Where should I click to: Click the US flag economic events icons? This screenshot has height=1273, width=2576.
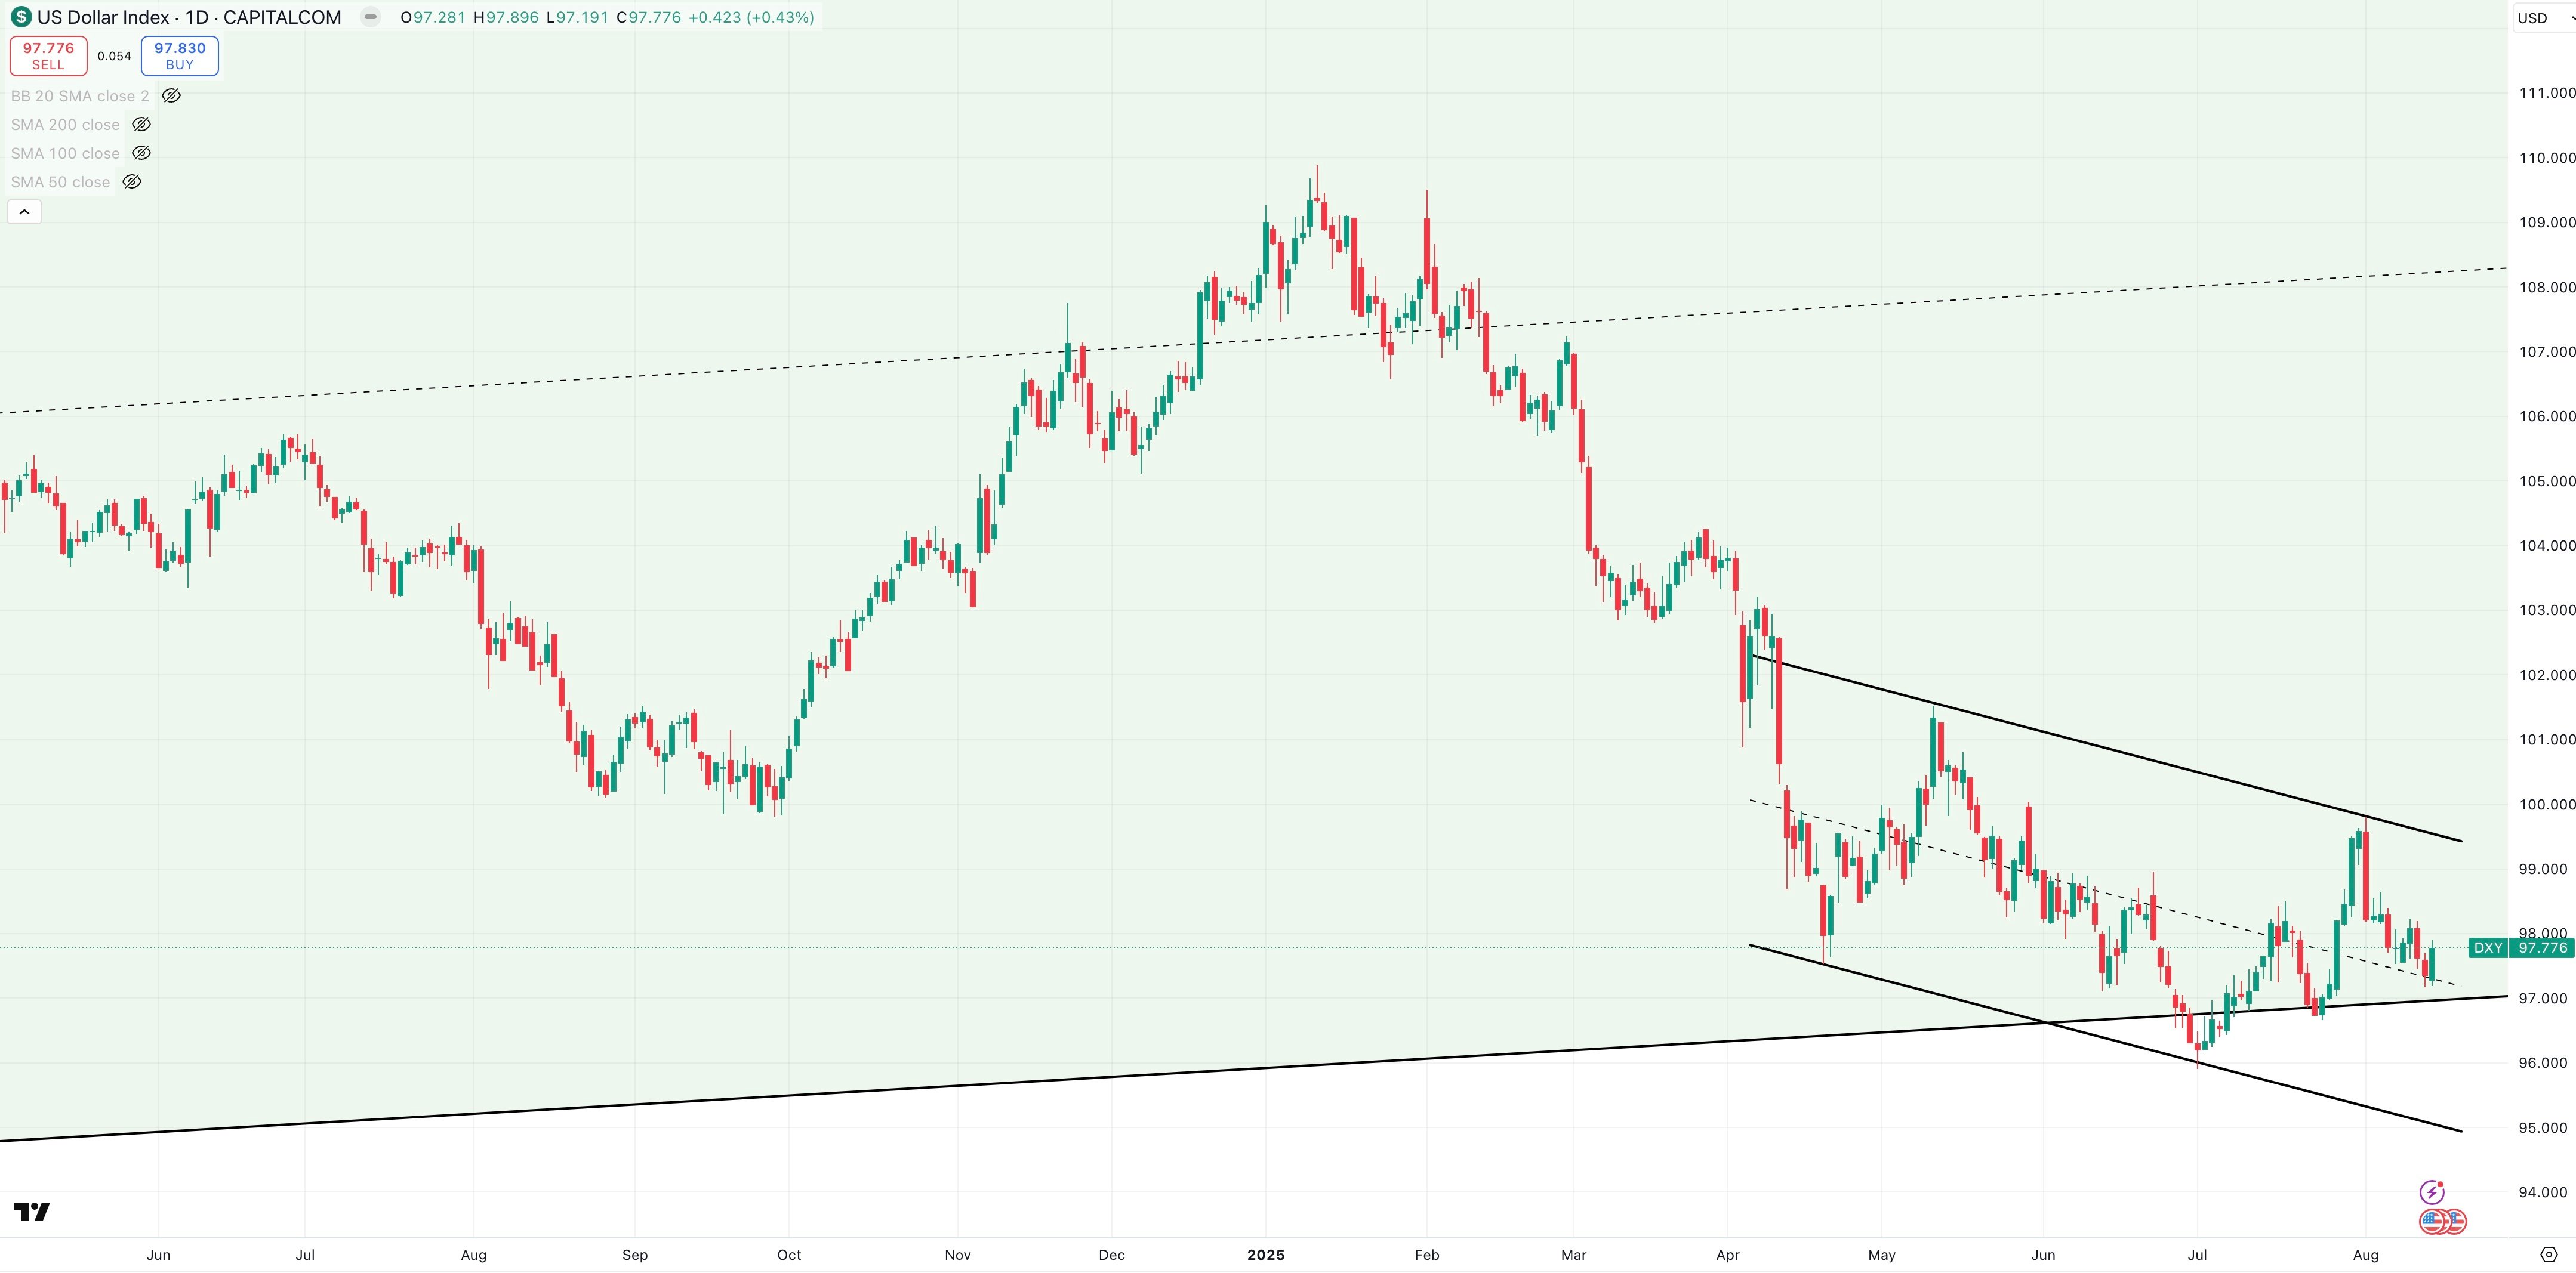pos(2443,1221)
